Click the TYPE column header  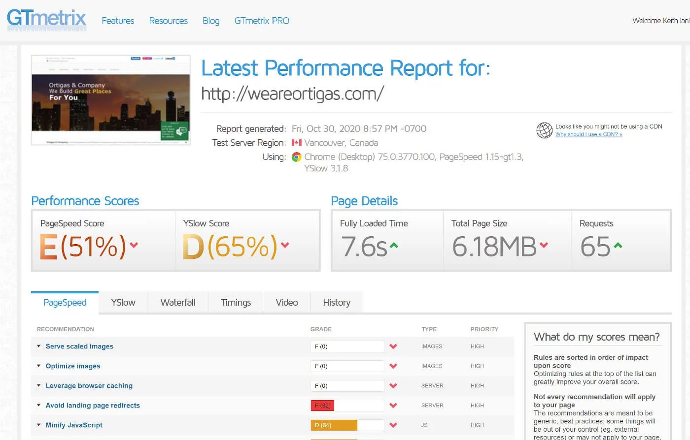(x=429, y=329)
